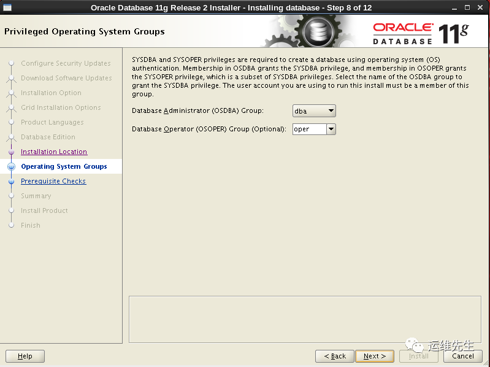Minimize the installer window
Screen dimensions: 490x367
(x=454, y=8)
